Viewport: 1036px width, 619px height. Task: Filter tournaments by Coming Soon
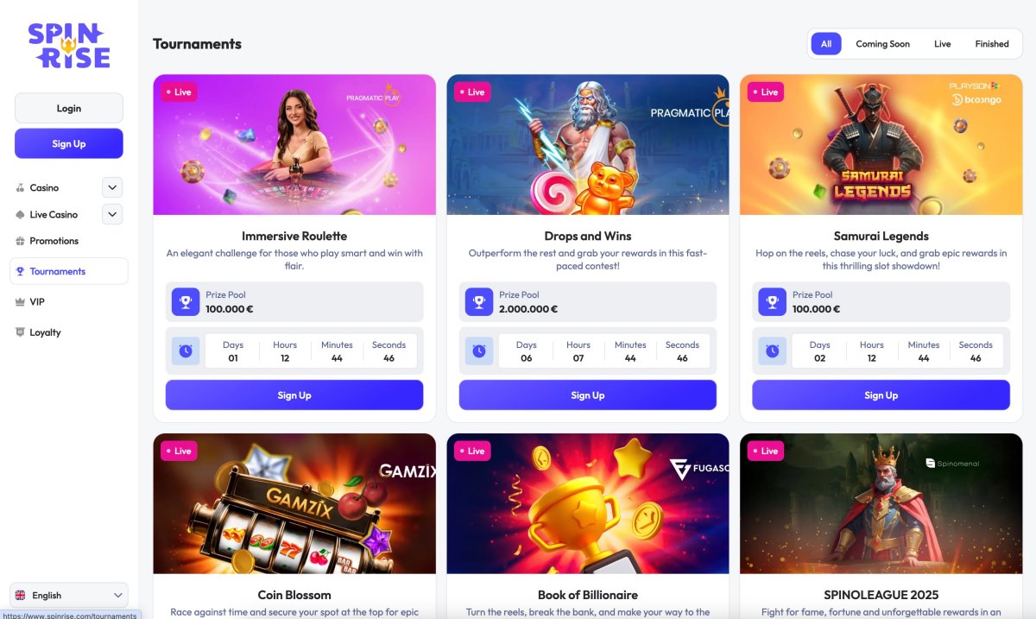coord(882,44)
